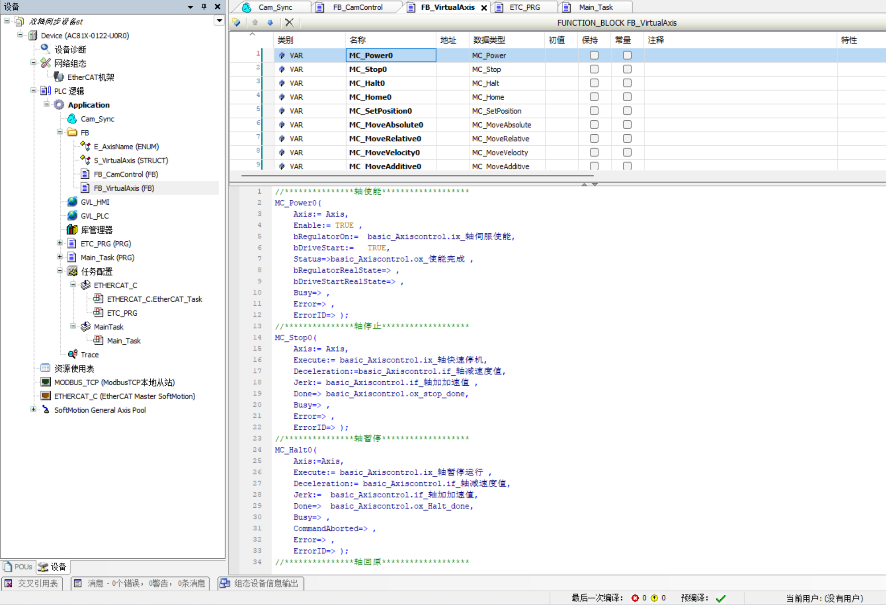Select ETHERCAT_C.EtherCAT_Task tree item
The height and width of the screenshot is (605, 886).
click(154, 299)
